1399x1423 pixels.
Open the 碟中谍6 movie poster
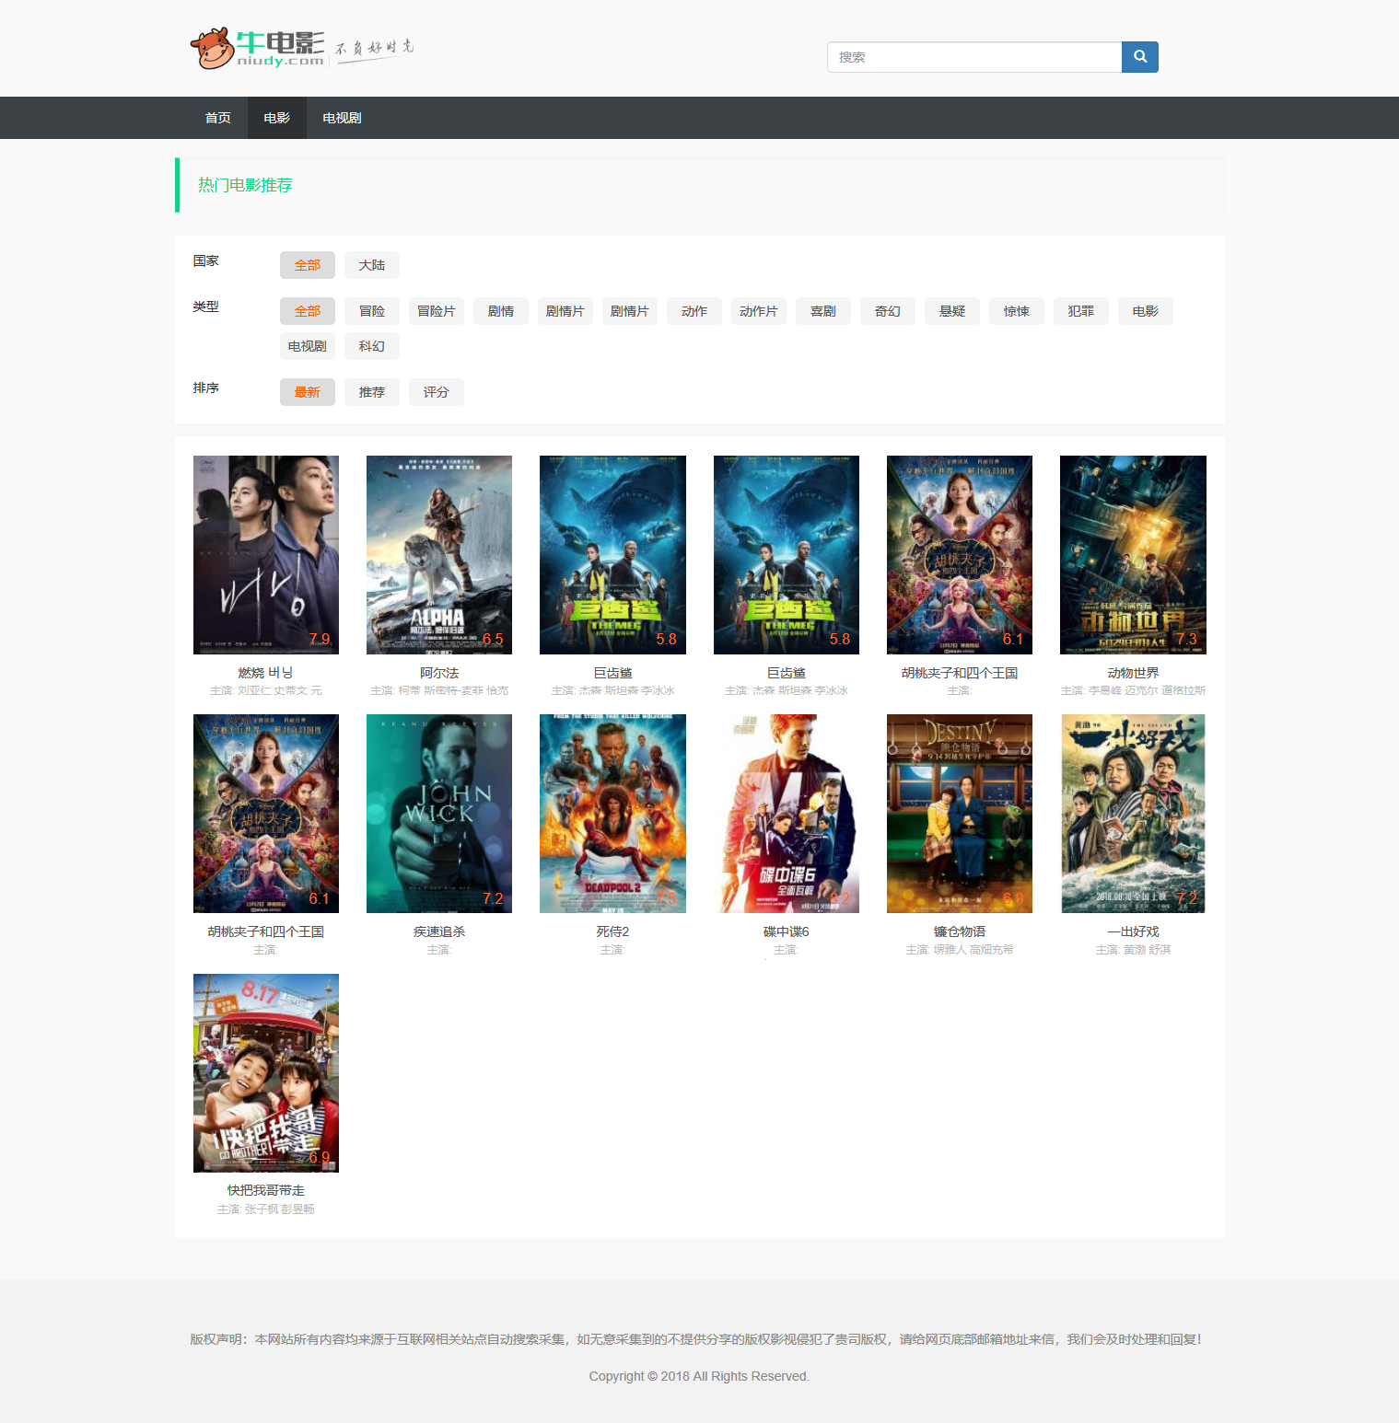coord(787,814)
